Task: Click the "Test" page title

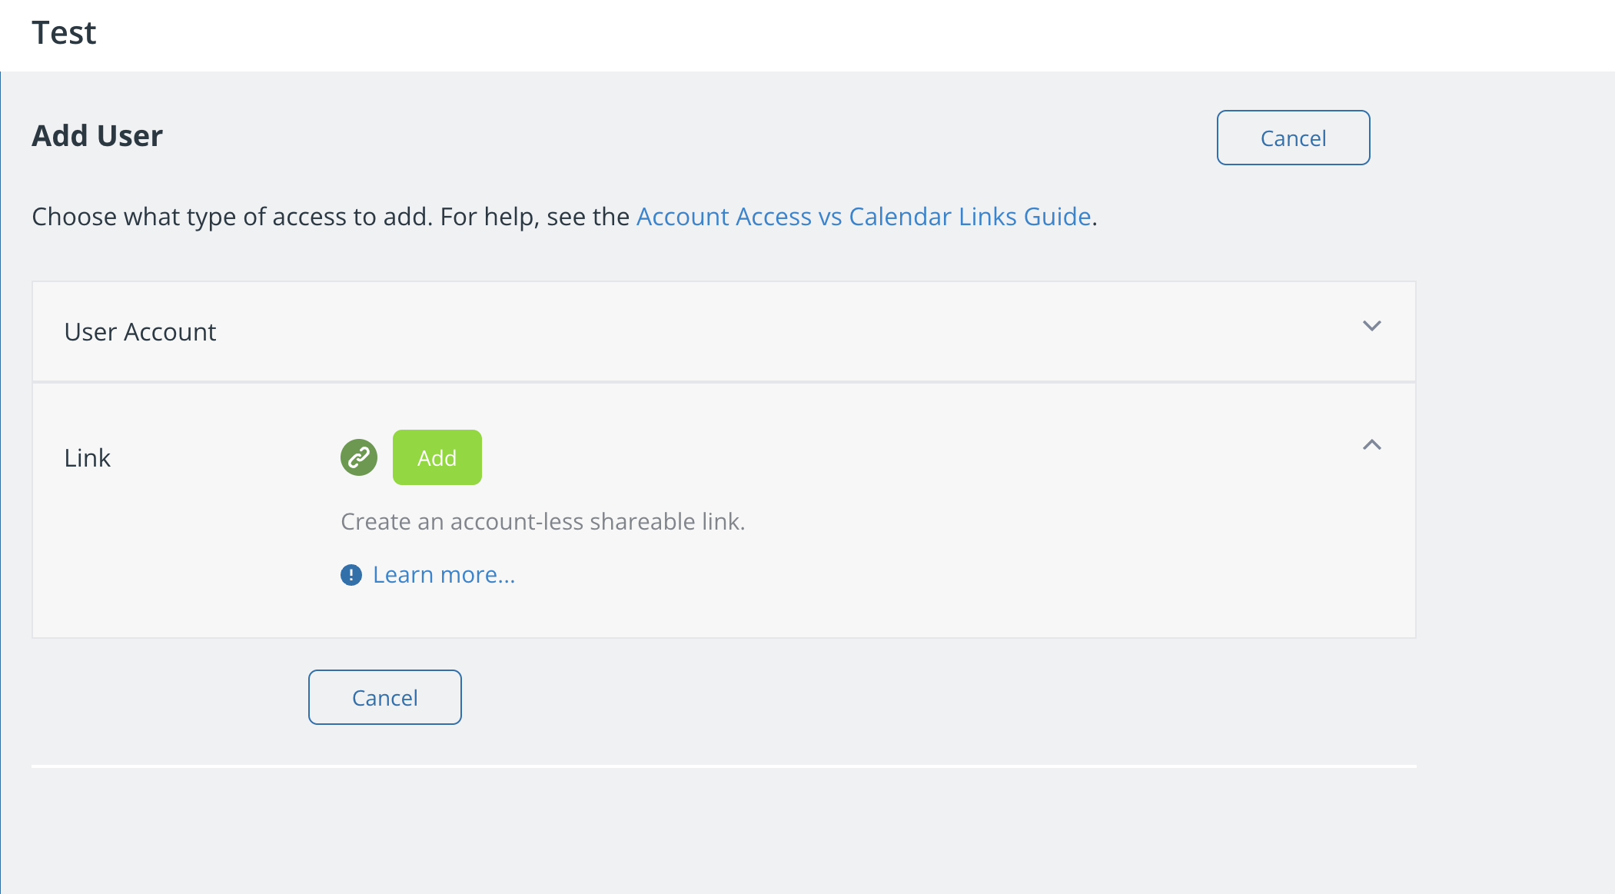Action: click(64, 33)
